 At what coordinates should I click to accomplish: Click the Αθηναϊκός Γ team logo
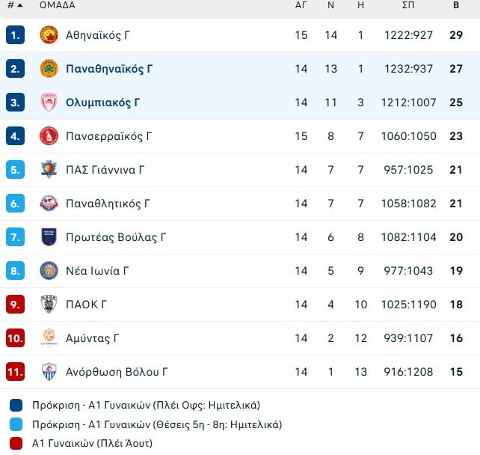[49, 35]
